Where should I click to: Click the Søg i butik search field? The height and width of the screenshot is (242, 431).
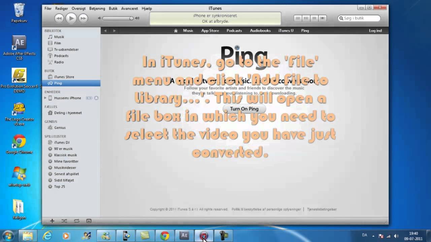click(x=359, y=18)
